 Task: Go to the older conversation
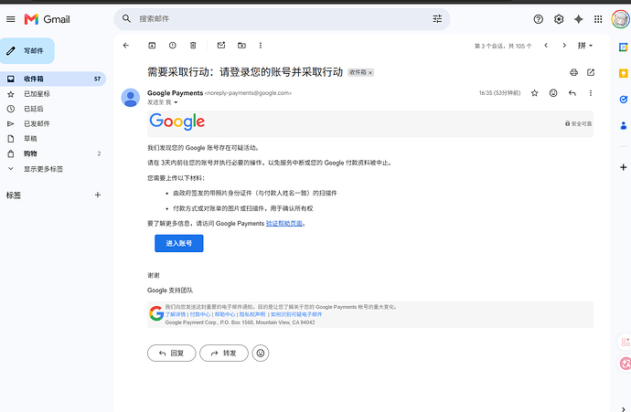pyautogui.click(x=564, y=46)
